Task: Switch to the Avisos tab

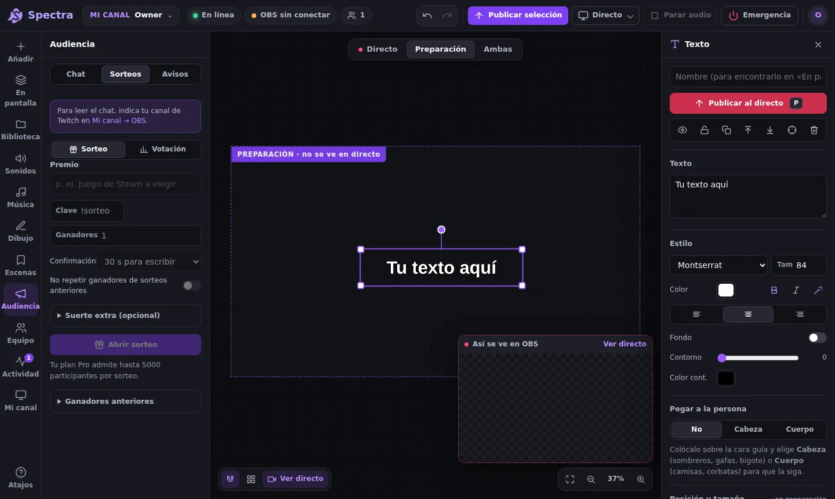Action: point(175,74)
